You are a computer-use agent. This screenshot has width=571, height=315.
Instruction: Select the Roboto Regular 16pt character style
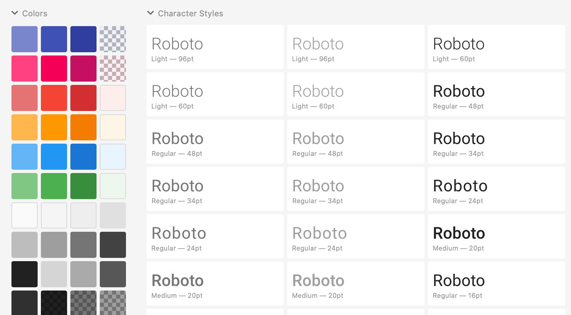coord(496,284)
